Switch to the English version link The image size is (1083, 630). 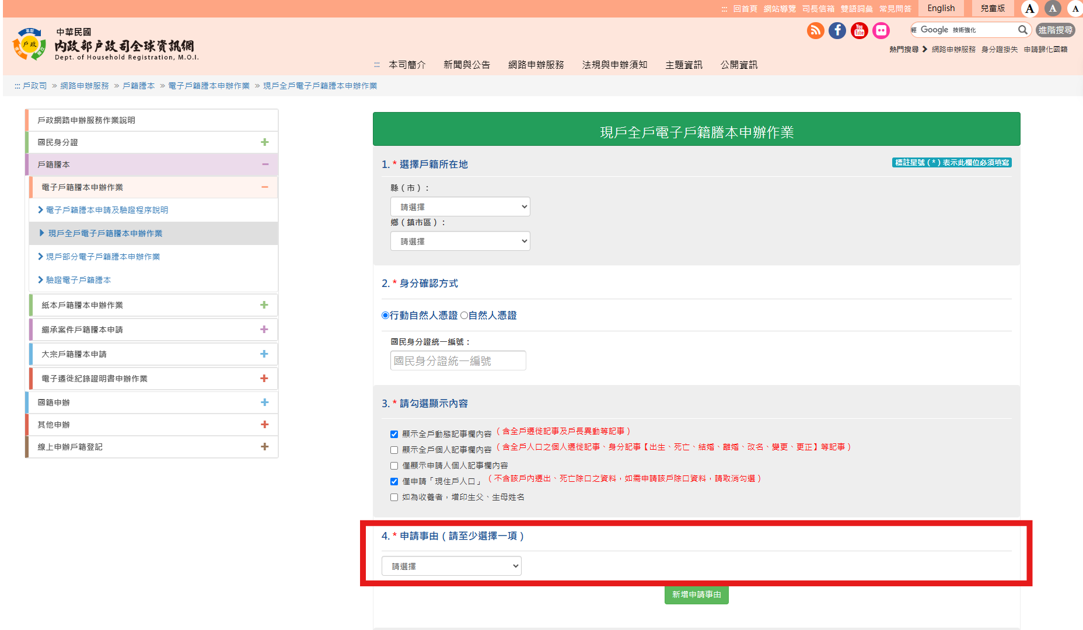tap(941, 8)
